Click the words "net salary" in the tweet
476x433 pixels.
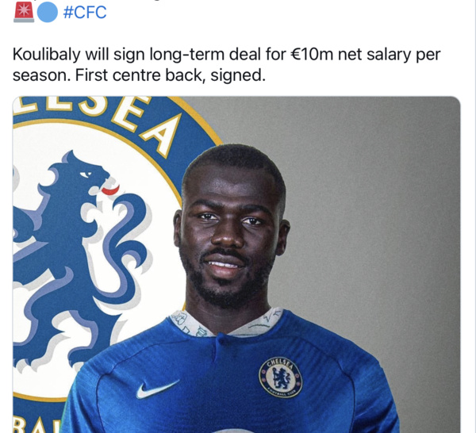click(374, 55)
